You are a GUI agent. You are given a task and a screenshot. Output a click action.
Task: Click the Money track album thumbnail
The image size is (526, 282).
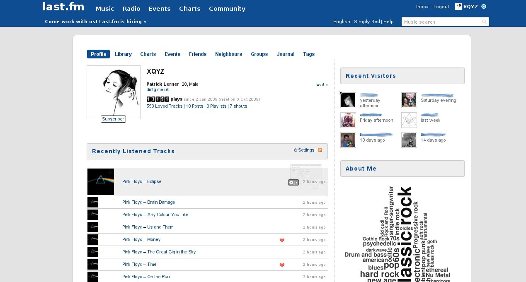click(x=92, y=240)
